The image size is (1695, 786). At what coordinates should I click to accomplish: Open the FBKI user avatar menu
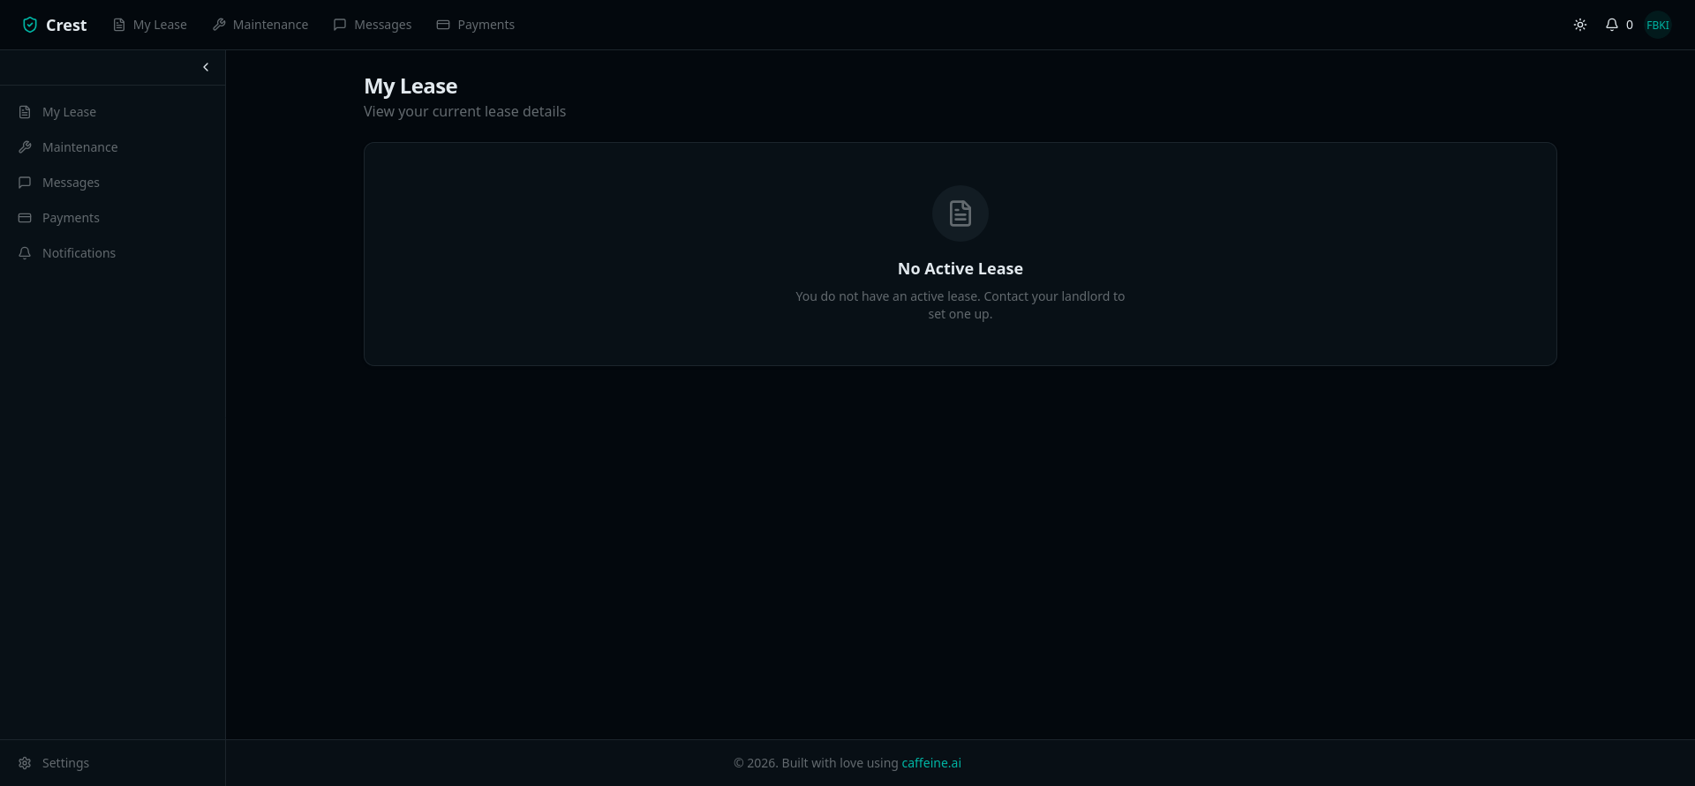1658,25
